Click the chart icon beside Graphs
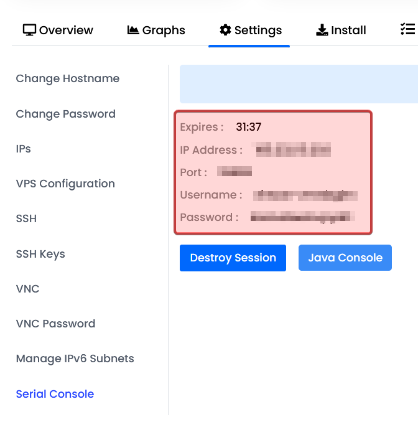 (x=133, y=30)
